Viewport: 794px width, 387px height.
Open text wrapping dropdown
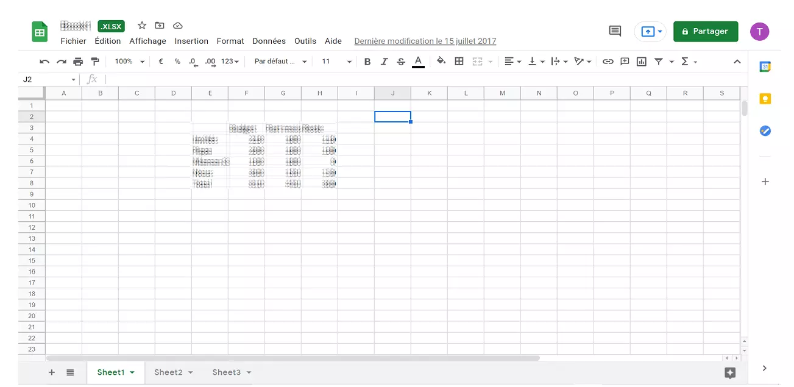click(559, 62)
